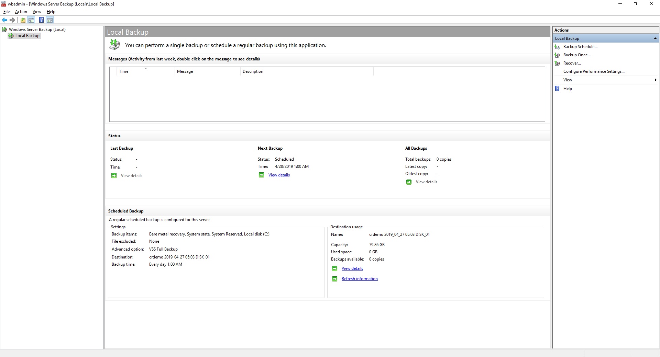Click the grey Forward arrow in toolbar
660x357 pixels.
click(12, 20)
